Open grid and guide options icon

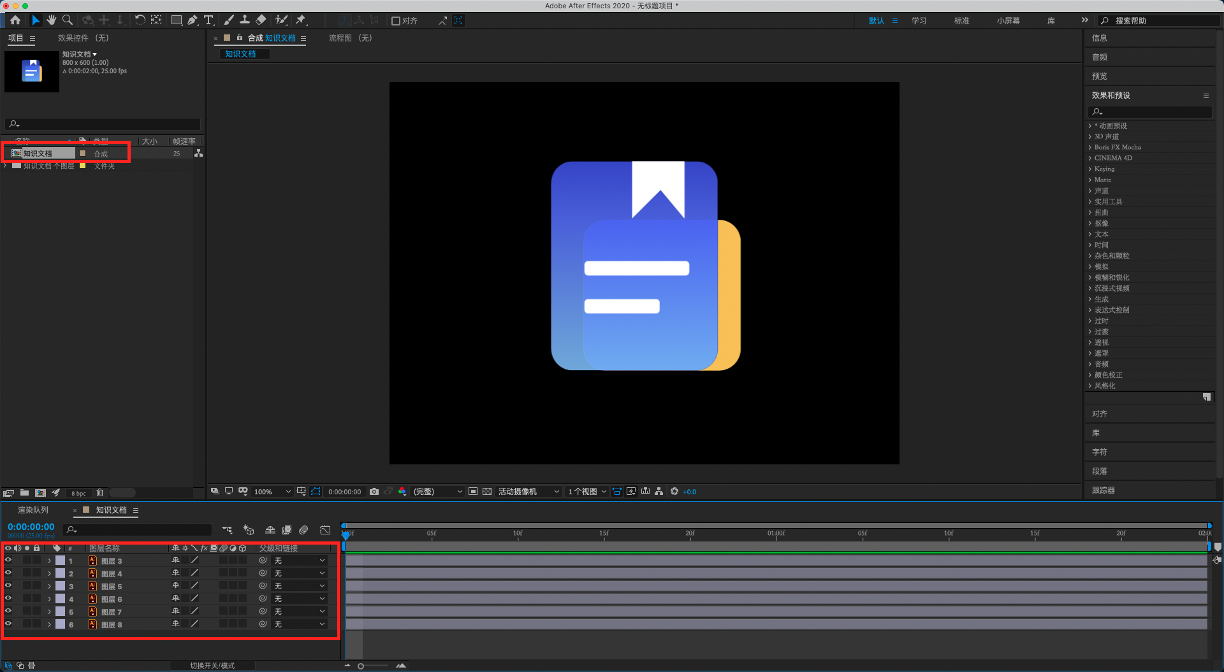click(x=301, y=491)
